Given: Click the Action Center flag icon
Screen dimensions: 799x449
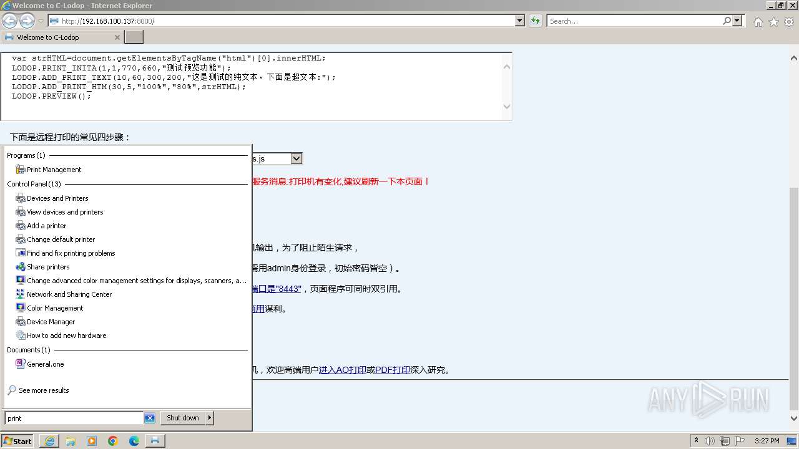Looking at the screenshot, I should pyautogui.click(x=738, y=441).
